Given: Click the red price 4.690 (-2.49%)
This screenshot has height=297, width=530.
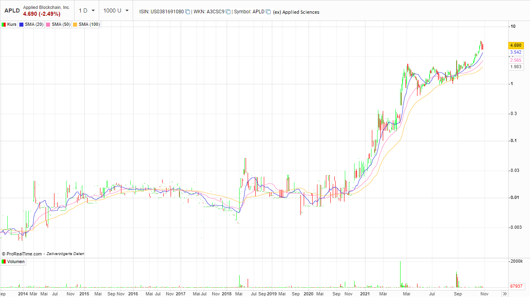Looking at the screenshot, I should [x=42, y=14].
